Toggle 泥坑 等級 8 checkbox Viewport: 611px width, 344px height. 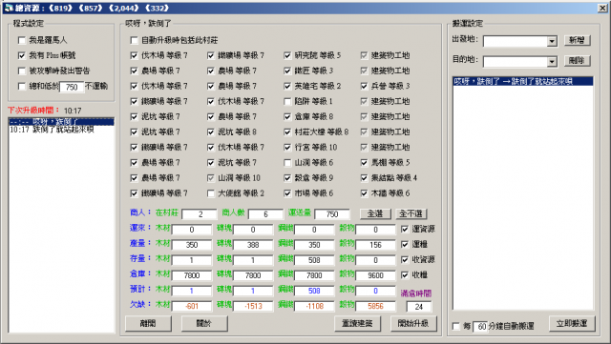click(211, 132)
